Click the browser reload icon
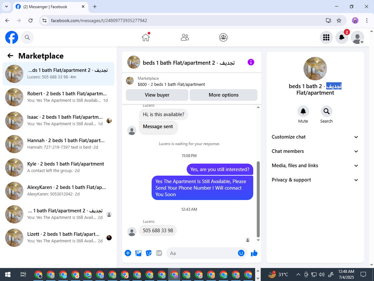374x281 pixels. tap(31, 20)
